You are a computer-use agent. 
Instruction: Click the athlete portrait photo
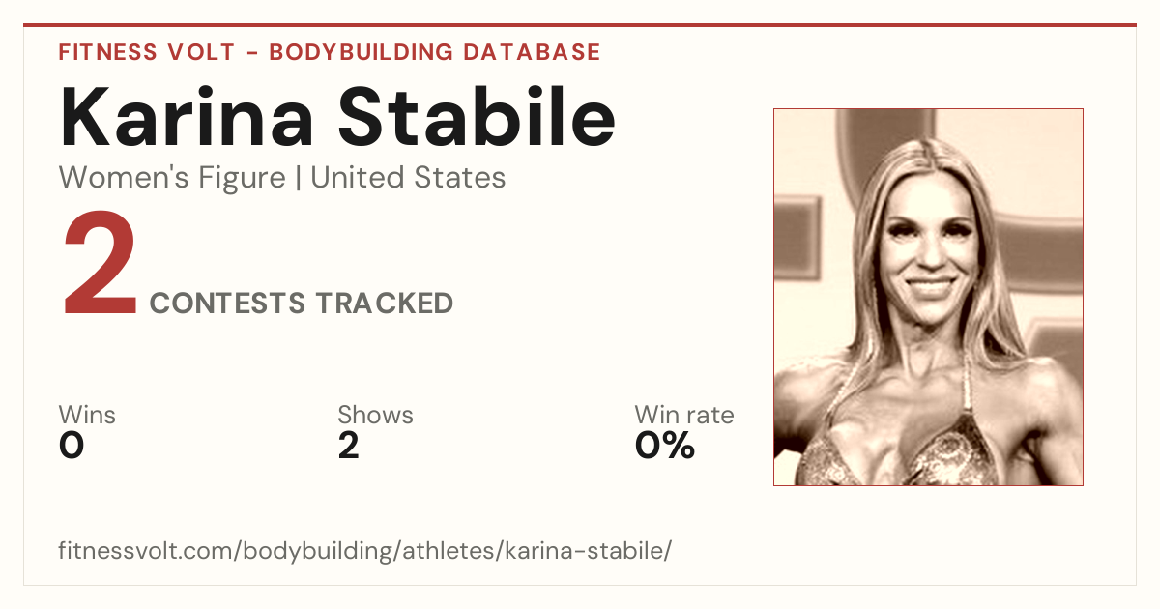click(928, 297)
